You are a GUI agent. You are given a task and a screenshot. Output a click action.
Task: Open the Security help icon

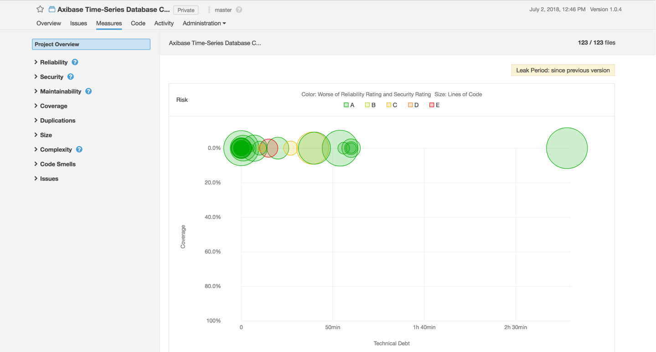71,77
